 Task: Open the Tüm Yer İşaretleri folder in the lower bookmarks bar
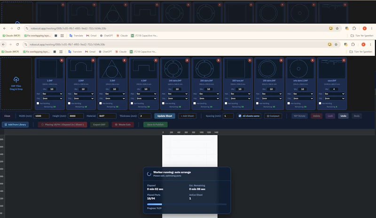point(361,52)
